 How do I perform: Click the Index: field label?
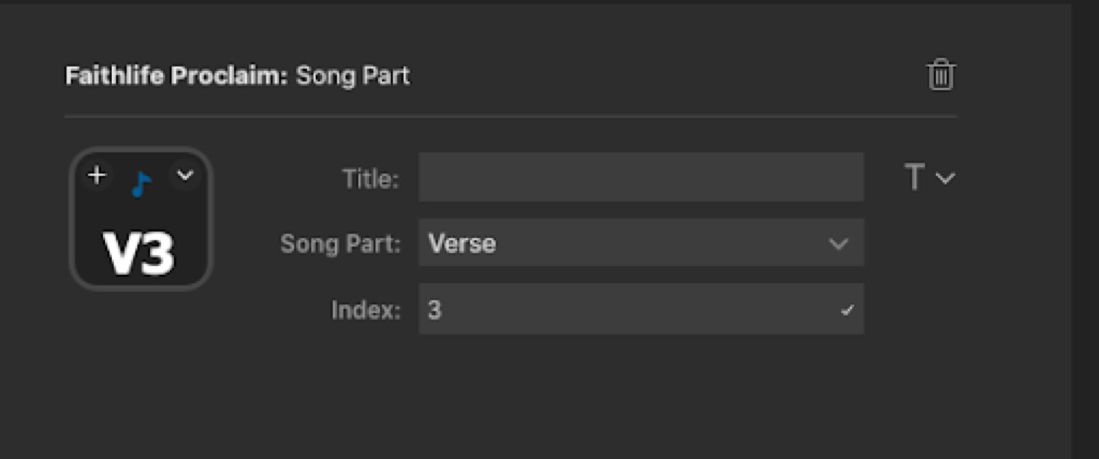pos(366,310)
